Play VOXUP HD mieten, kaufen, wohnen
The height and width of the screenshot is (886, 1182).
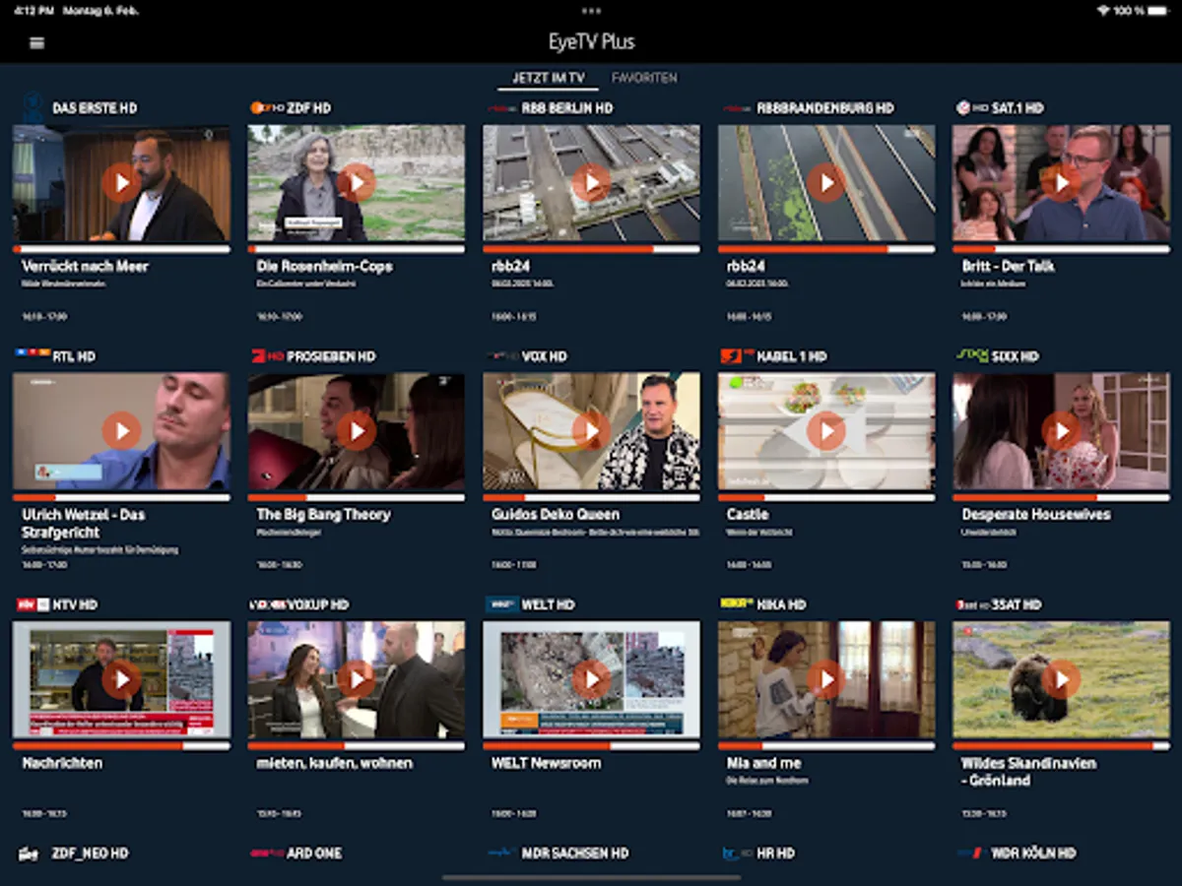(x=357, y=679)
